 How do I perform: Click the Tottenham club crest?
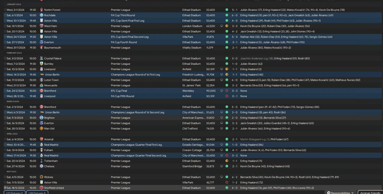pyautogui.click(x=42, y=161)
